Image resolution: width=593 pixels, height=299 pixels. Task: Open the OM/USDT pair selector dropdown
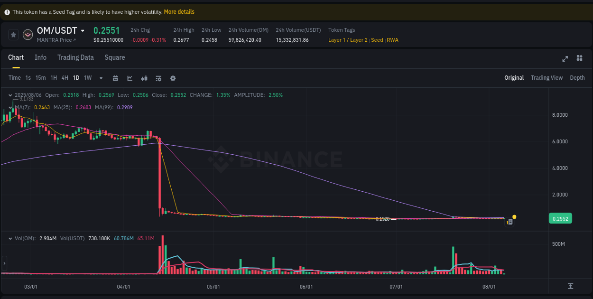[83, 30]
